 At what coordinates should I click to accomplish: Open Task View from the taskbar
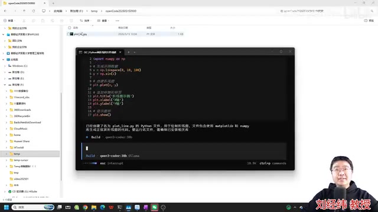pos(59,207)
